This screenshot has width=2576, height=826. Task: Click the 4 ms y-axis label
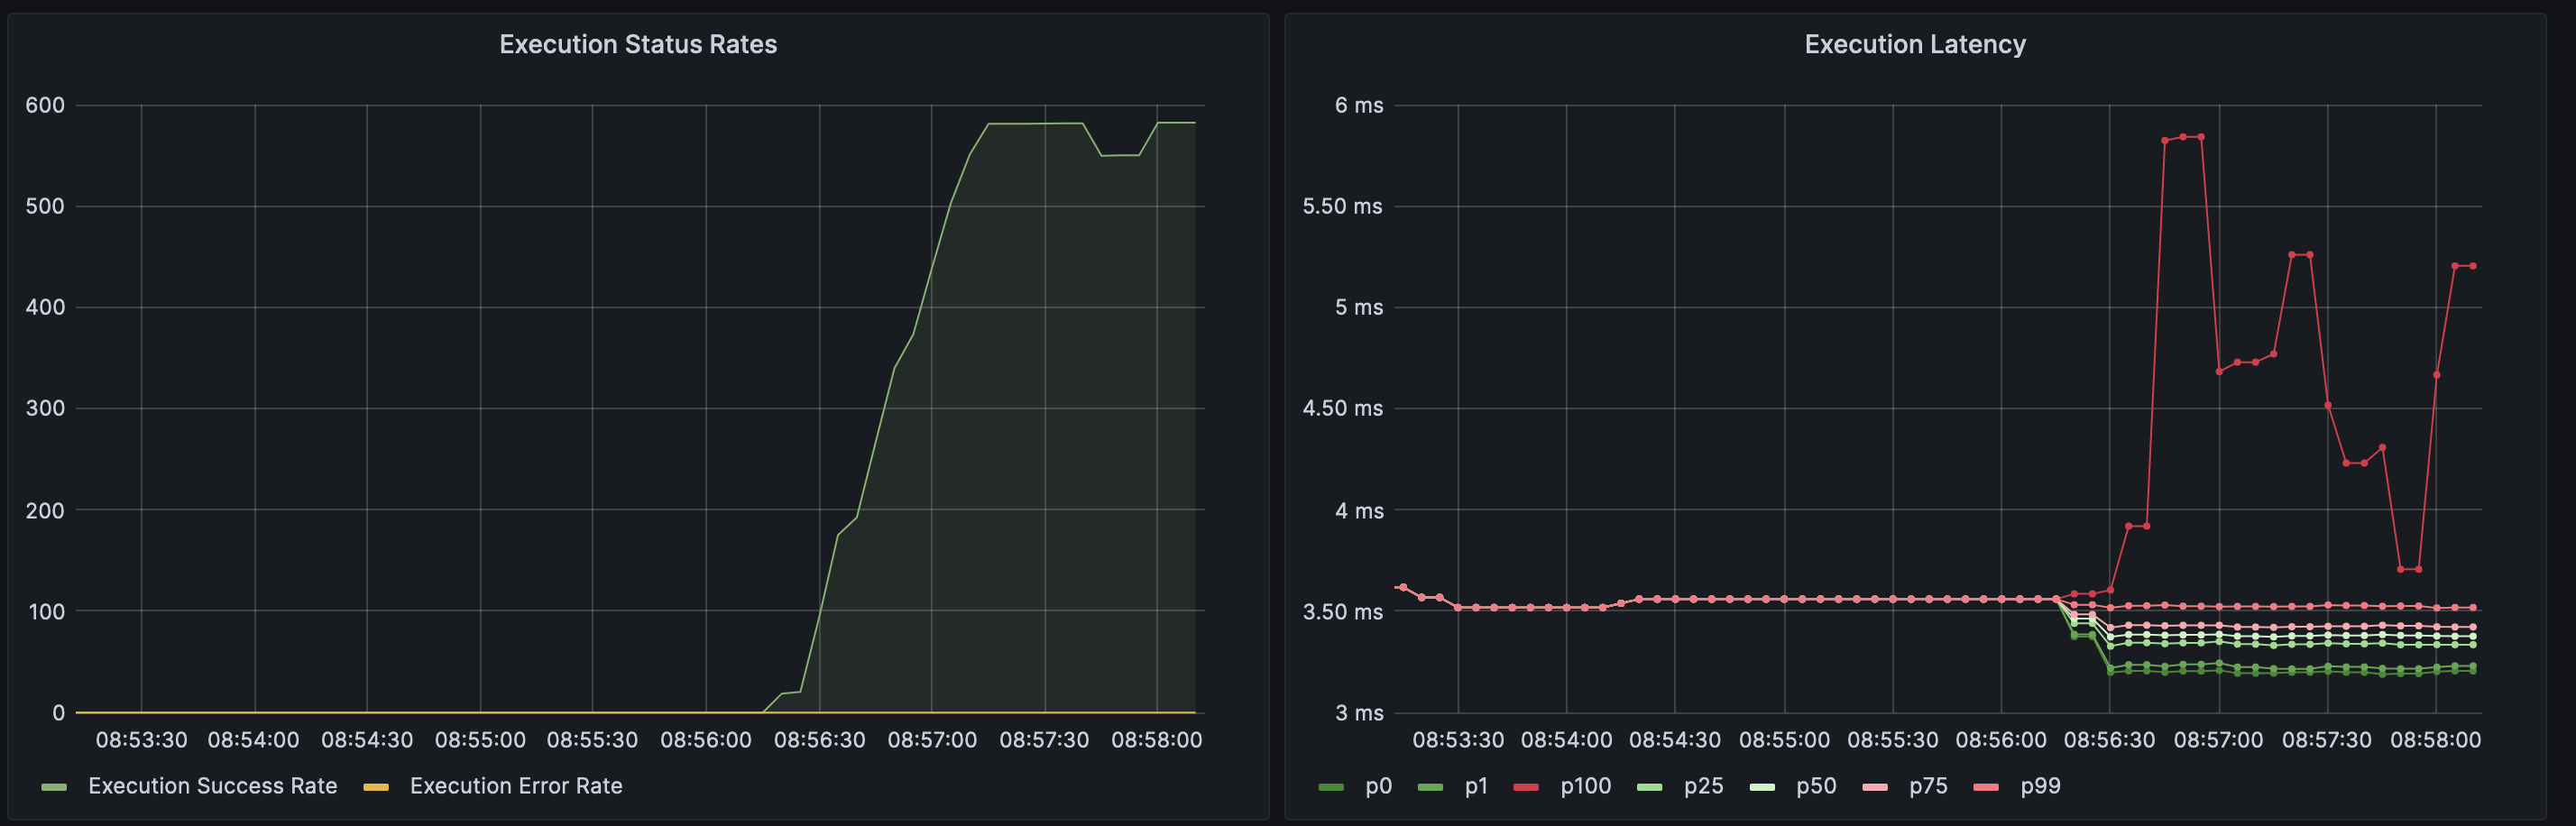pyautogui.click(x=1359, y=510)
